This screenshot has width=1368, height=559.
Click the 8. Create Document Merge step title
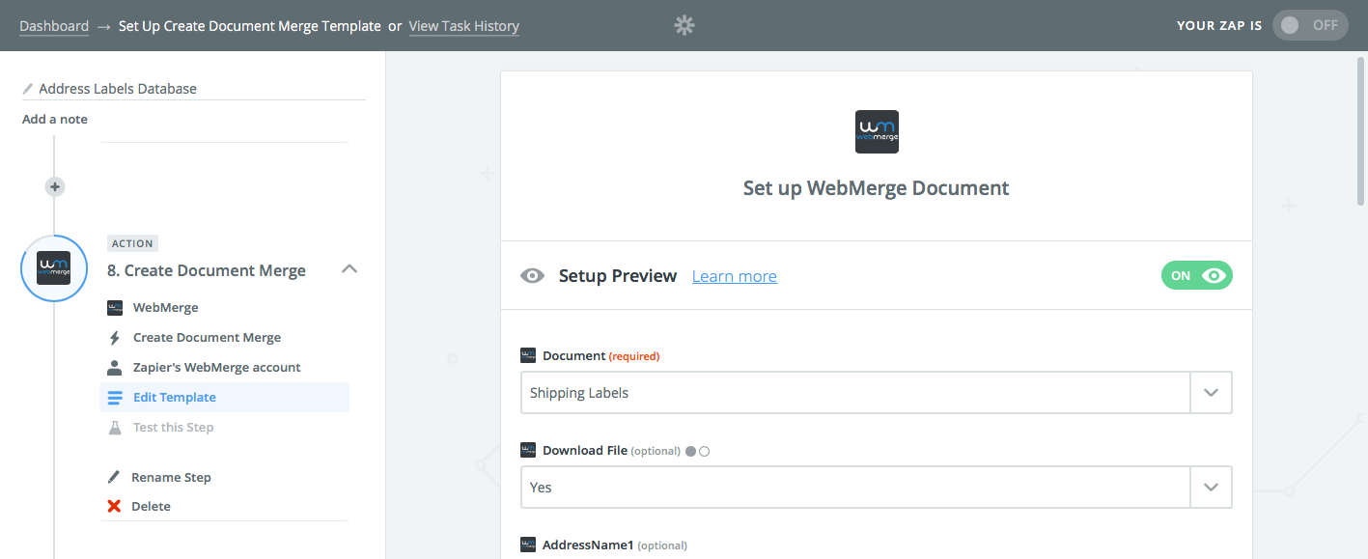click(207, 270)
